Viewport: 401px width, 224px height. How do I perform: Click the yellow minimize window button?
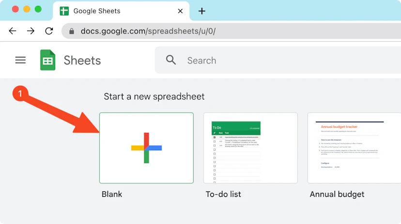point(27,9)
